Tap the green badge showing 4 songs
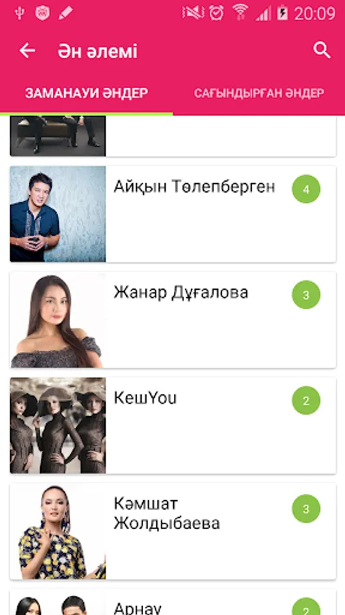This screenshot has height=615, width=345. (x=306, y=189)
